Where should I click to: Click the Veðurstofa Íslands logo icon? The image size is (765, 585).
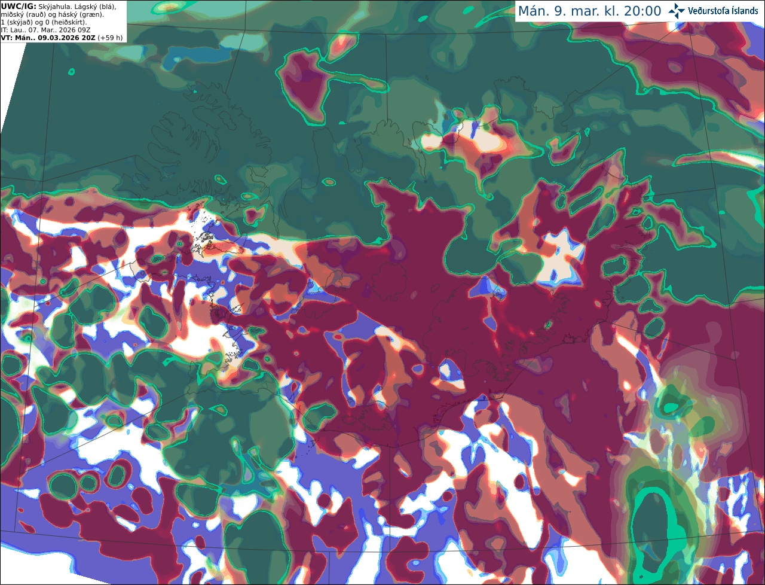pyautogui.click(x=677, y=11)
